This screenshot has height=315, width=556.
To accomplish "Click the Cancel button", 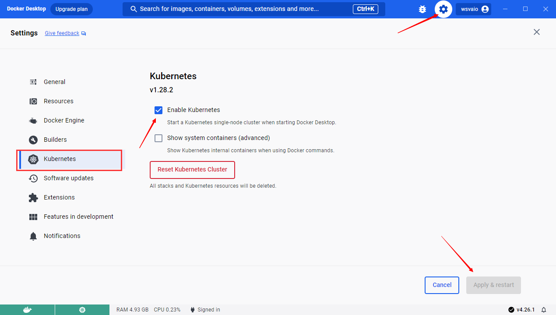I will [441, 285].
